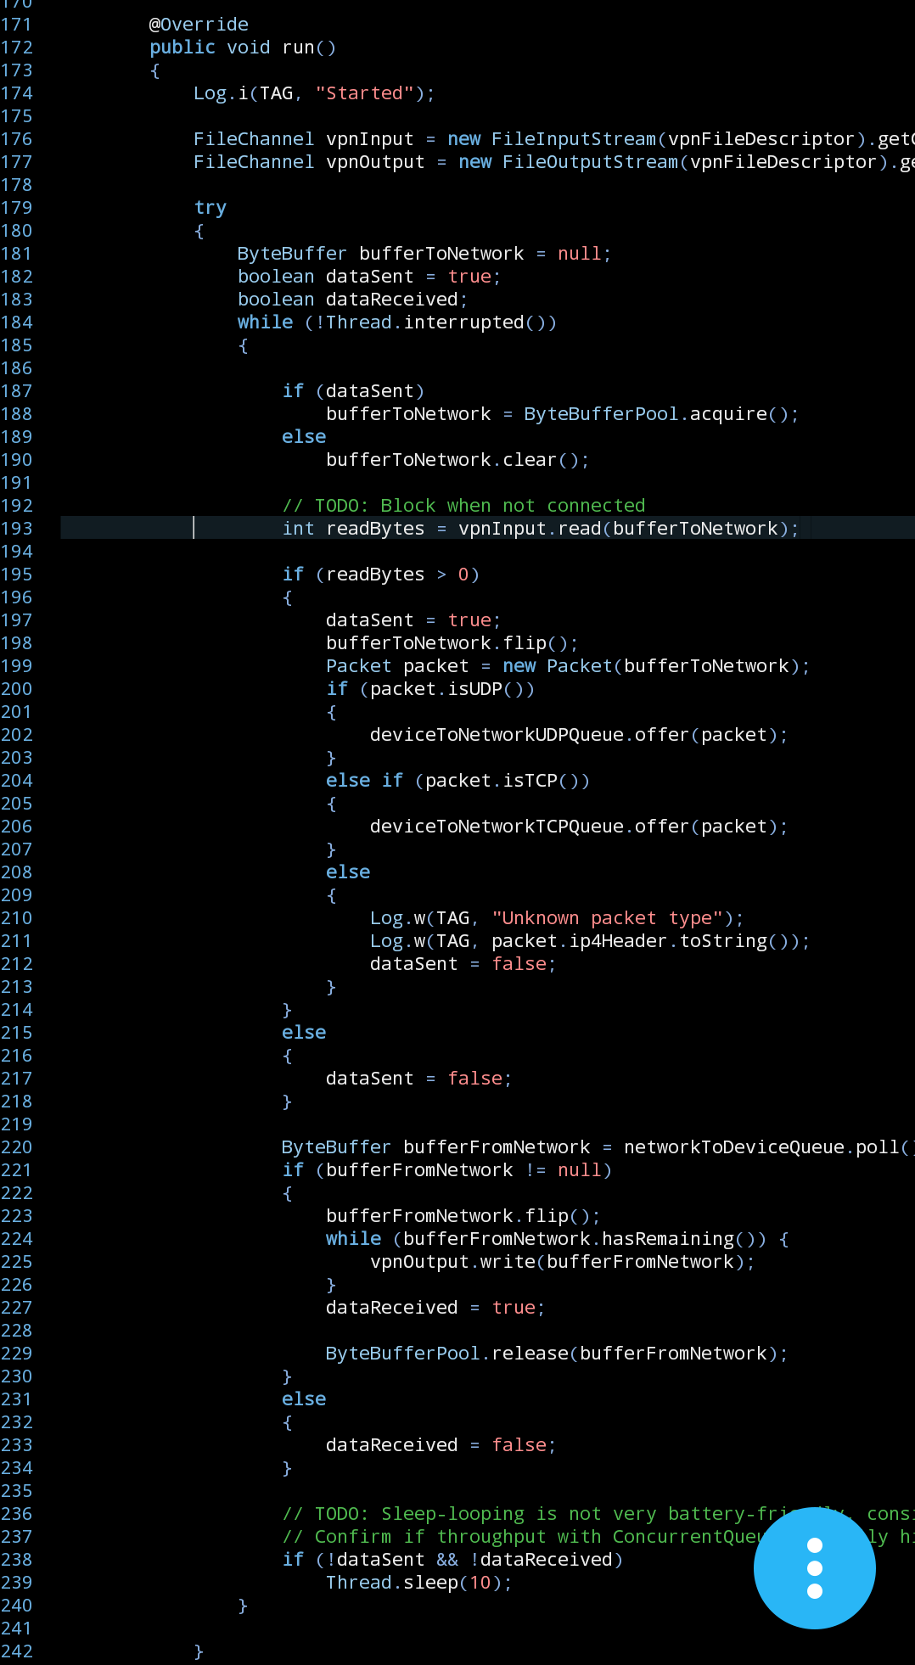
Task: Click line number 193 in the gutter
Action: pos(17,529)
